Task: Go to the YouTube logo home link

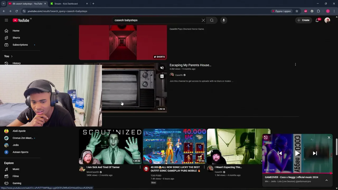Action: (21, 20)
